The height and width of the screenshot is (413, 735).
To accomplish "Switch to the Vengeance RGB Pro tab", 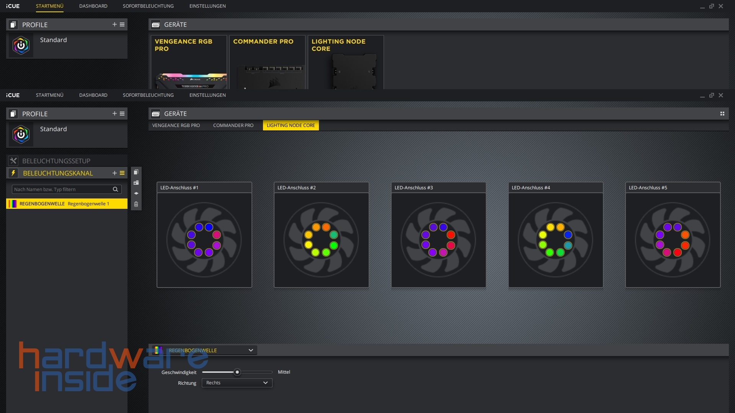I will (x=176, y=125).
